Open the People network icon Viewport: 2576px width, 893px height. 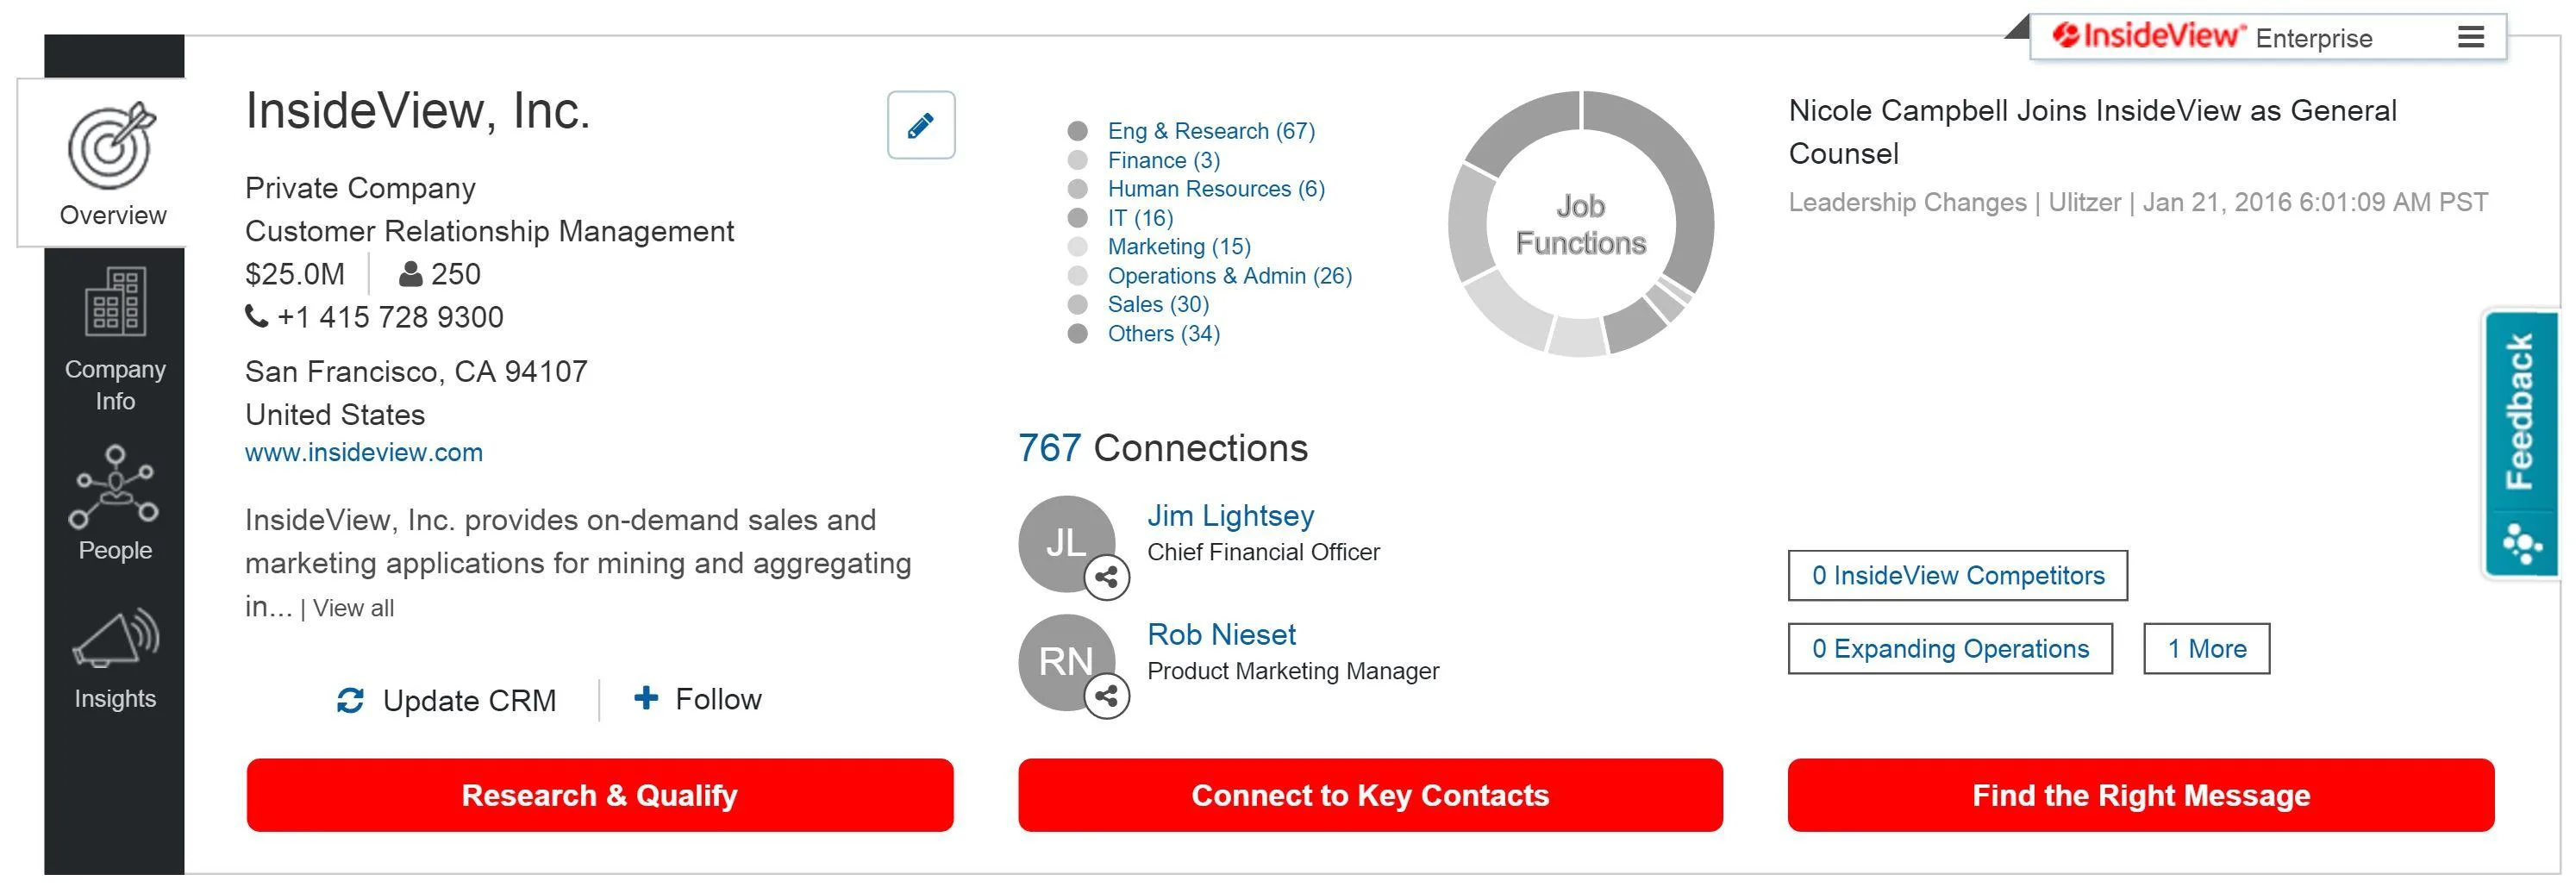click(x=114, y=487)
